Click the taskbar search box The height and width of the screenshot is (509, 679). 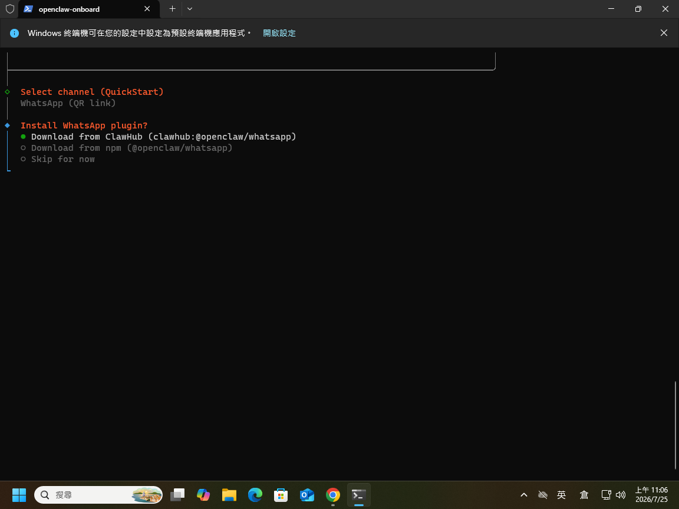[98, 495]
